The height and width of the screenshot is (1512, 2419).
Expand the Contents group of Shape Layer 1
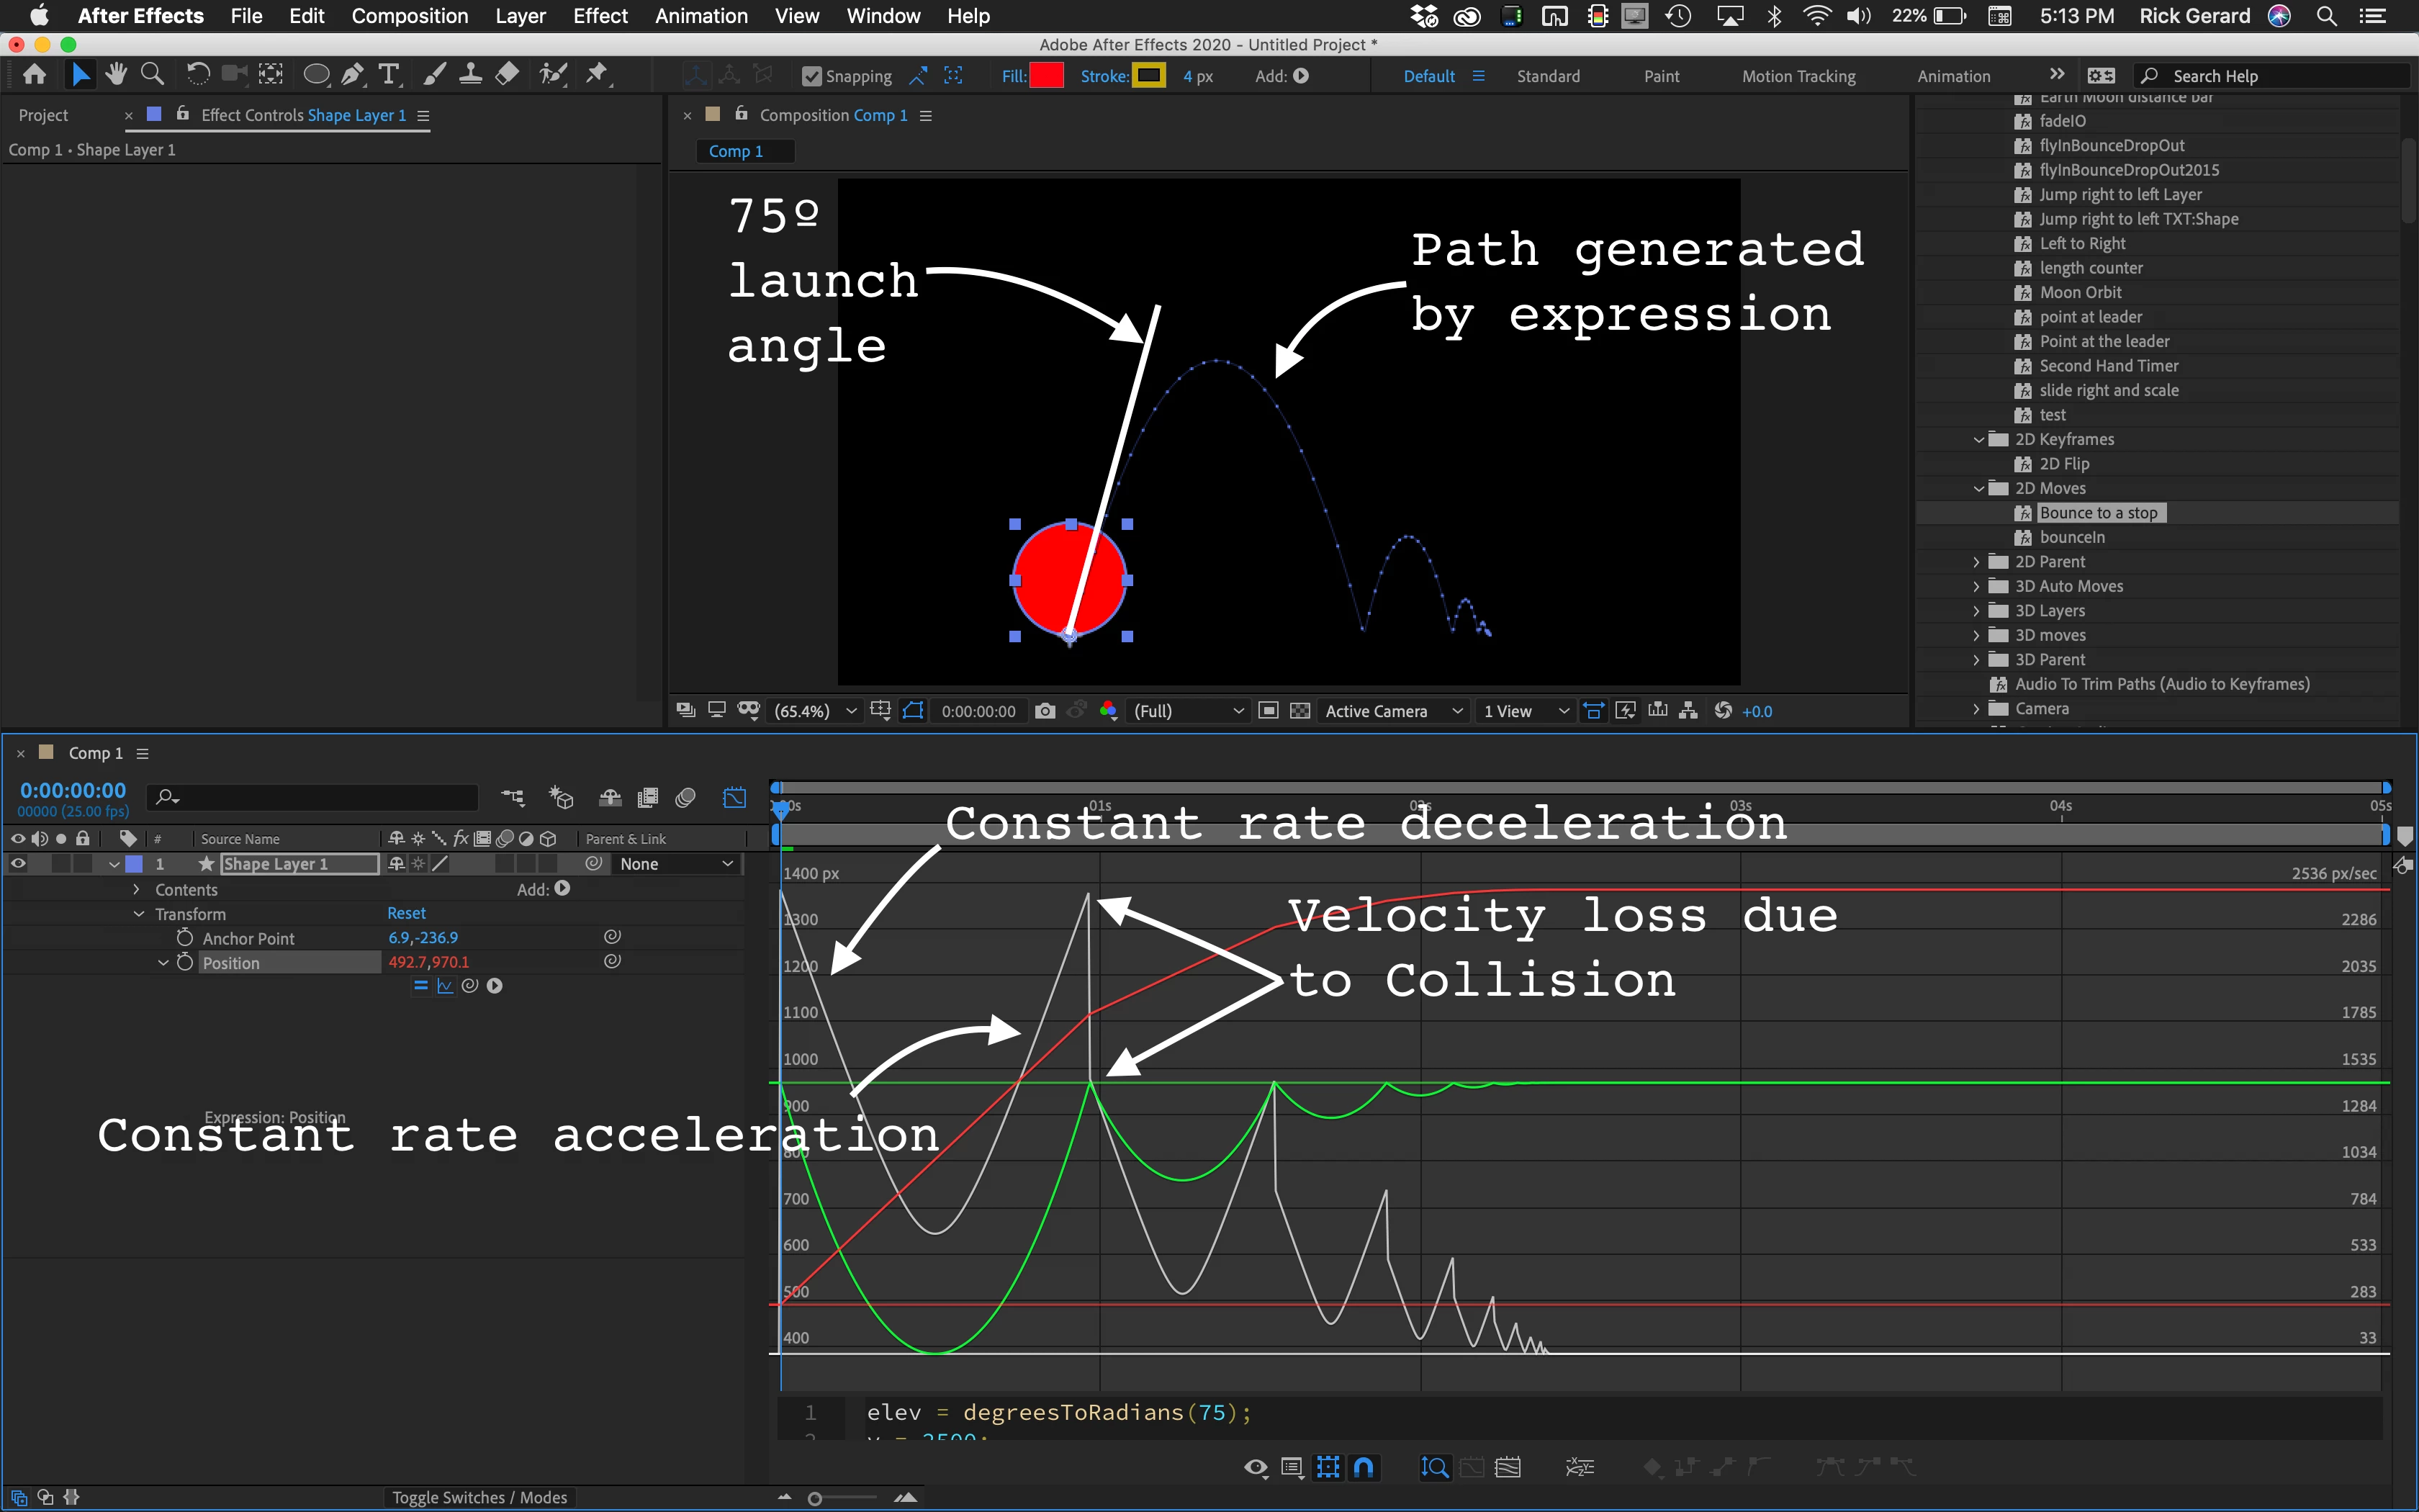point(137,889)
